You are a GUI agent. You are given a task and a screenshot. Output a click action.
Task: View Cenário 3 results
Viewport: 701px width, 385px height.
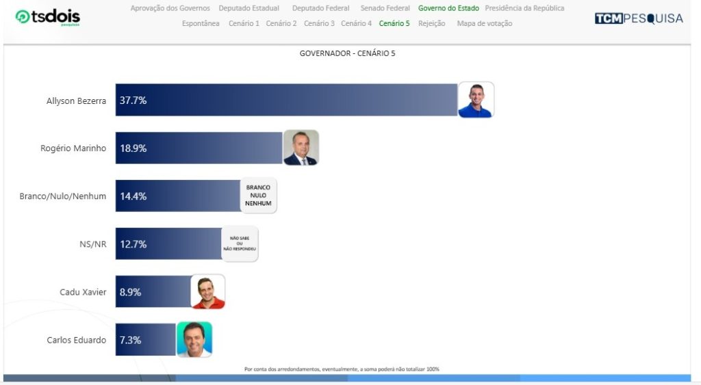319,23
